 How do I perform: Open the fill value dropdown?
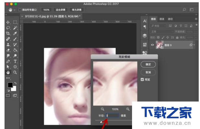pyautogui.click(x=196, y=38)
